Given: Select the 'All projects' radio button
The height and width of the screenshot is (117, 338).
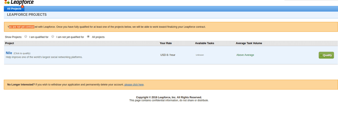Looking at the screenshot, I should 88,37.
